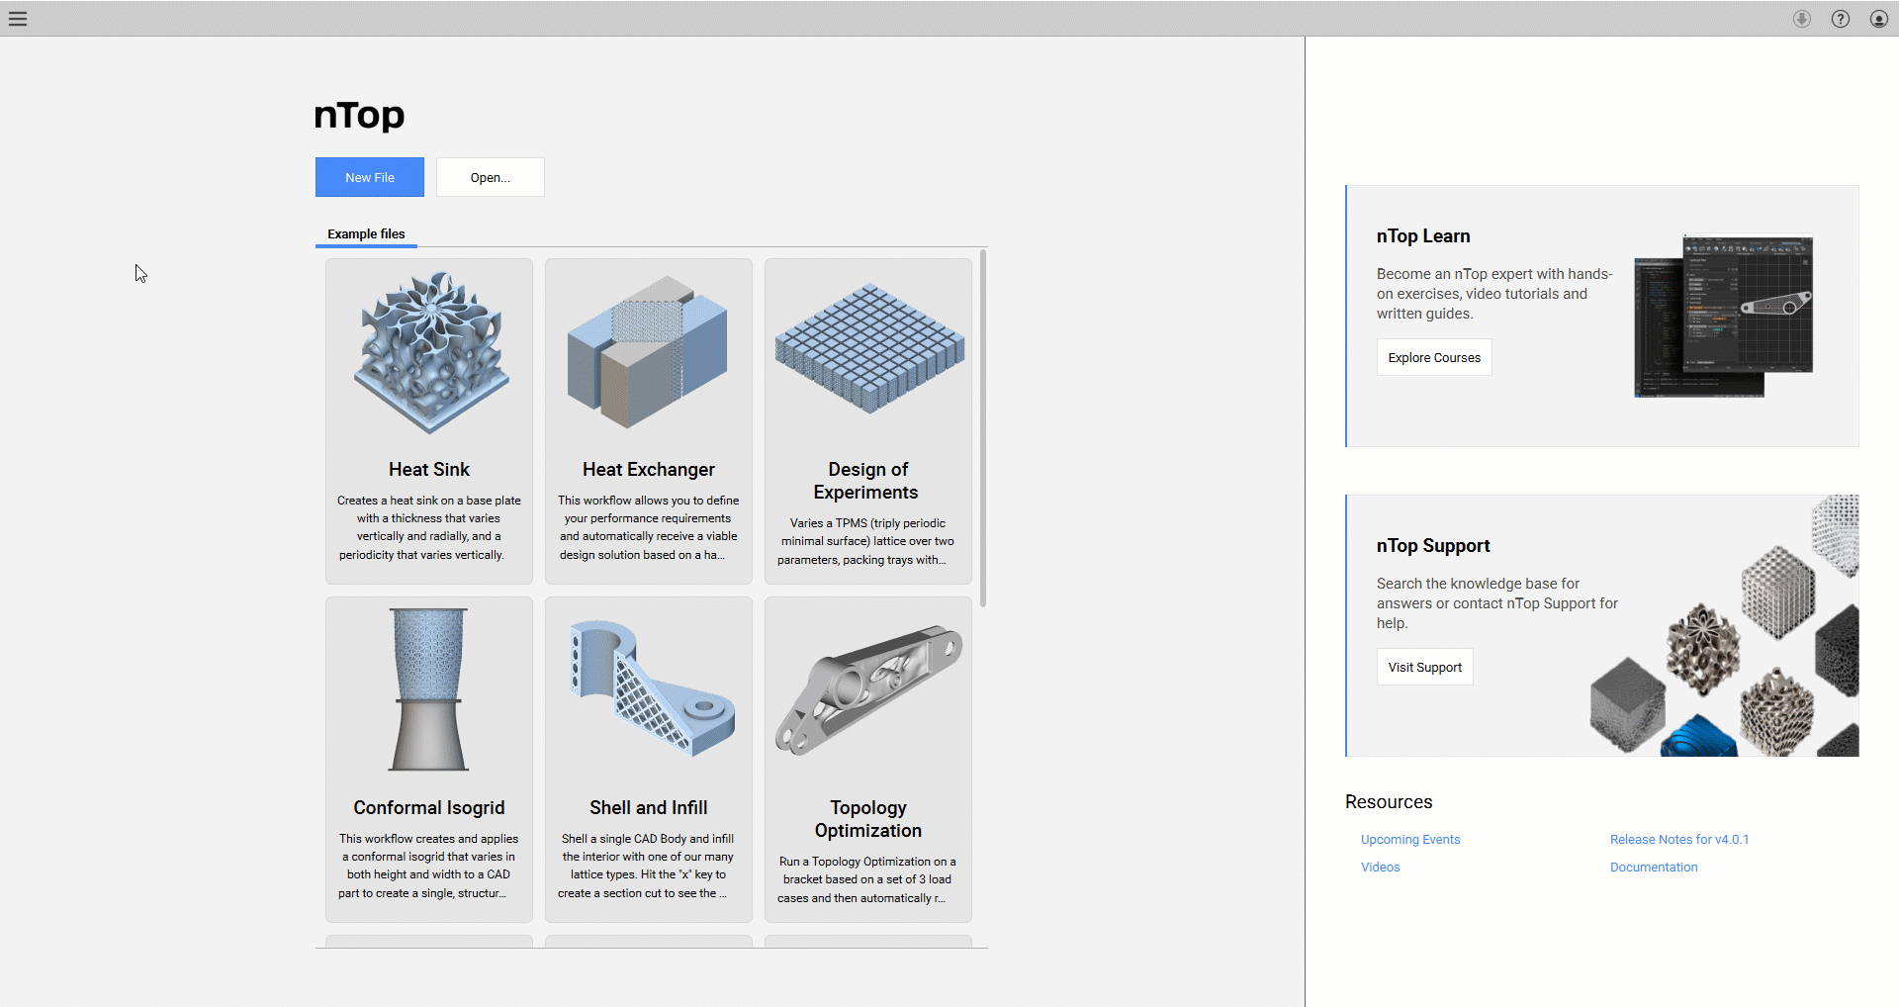The width and height of the screenshot is (1899, 1007).
Task: Click the download updates icon
Action: [x=1802, y=19]
